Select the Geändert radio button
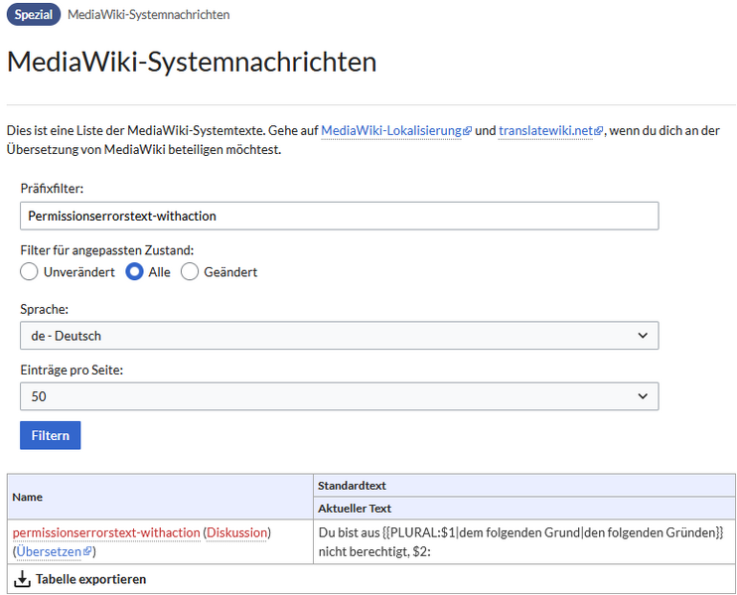Viewport: 737px width, 595px height. pyautogui.click(x=190, y=272)
